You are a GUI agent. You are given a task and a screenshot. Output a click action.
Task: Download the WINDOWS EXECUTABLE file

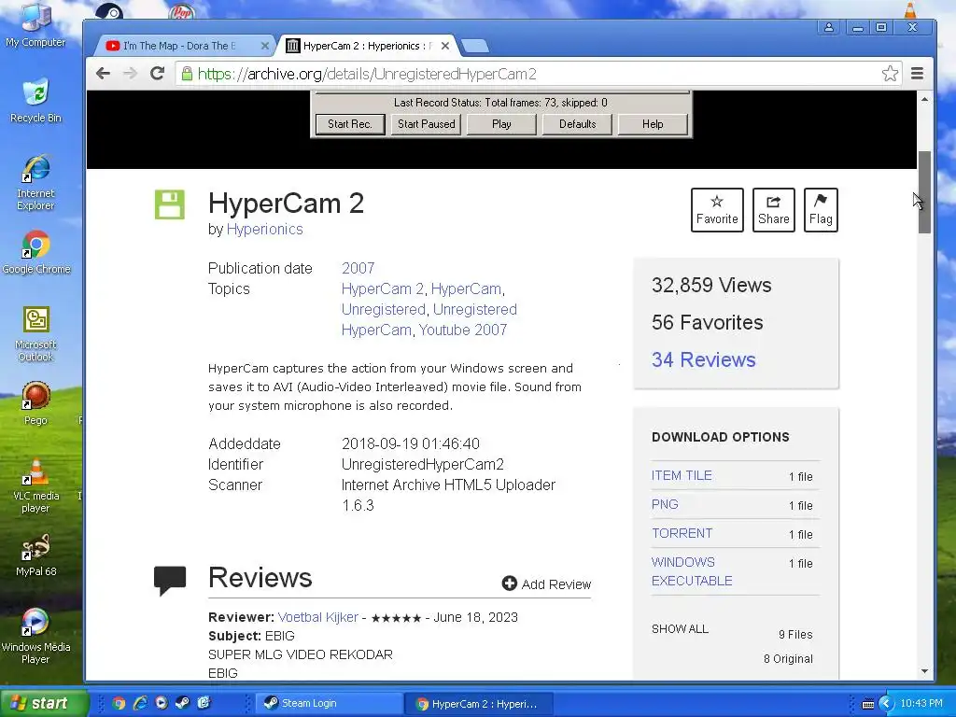coord(692,571)
